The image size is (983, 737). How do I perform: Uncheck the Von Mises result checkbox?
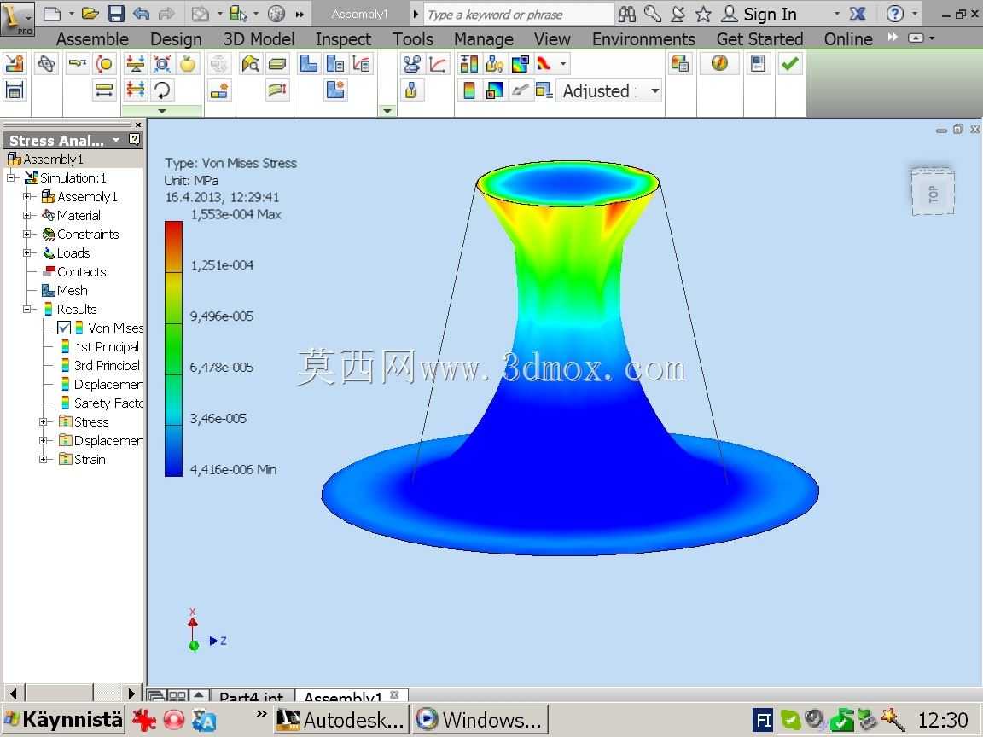(63, 328)
